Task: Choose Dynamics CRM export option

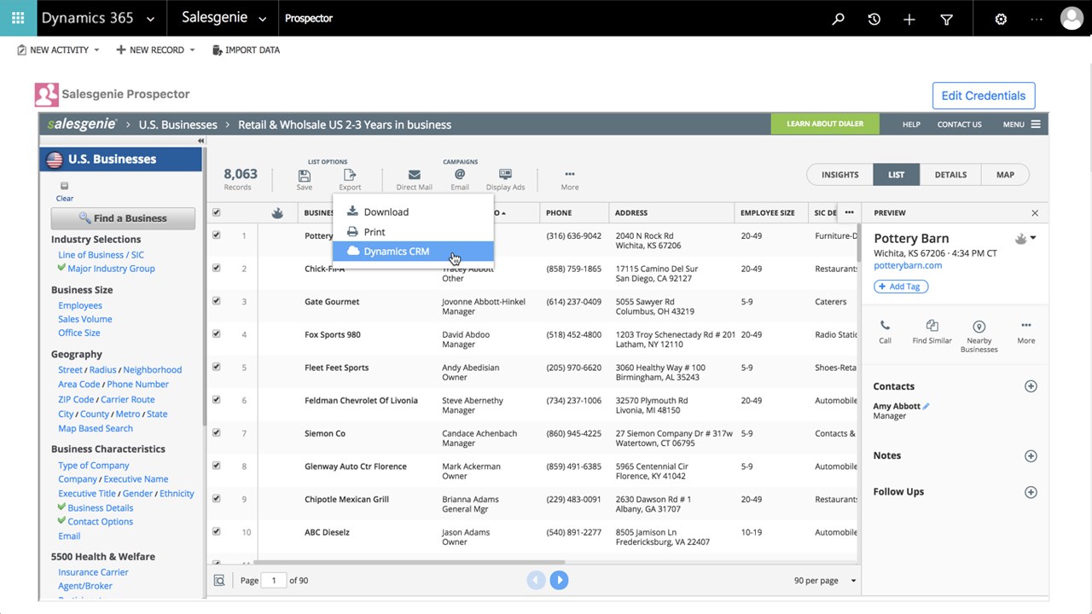Action: pyautogui.click(x=413, y=252)
